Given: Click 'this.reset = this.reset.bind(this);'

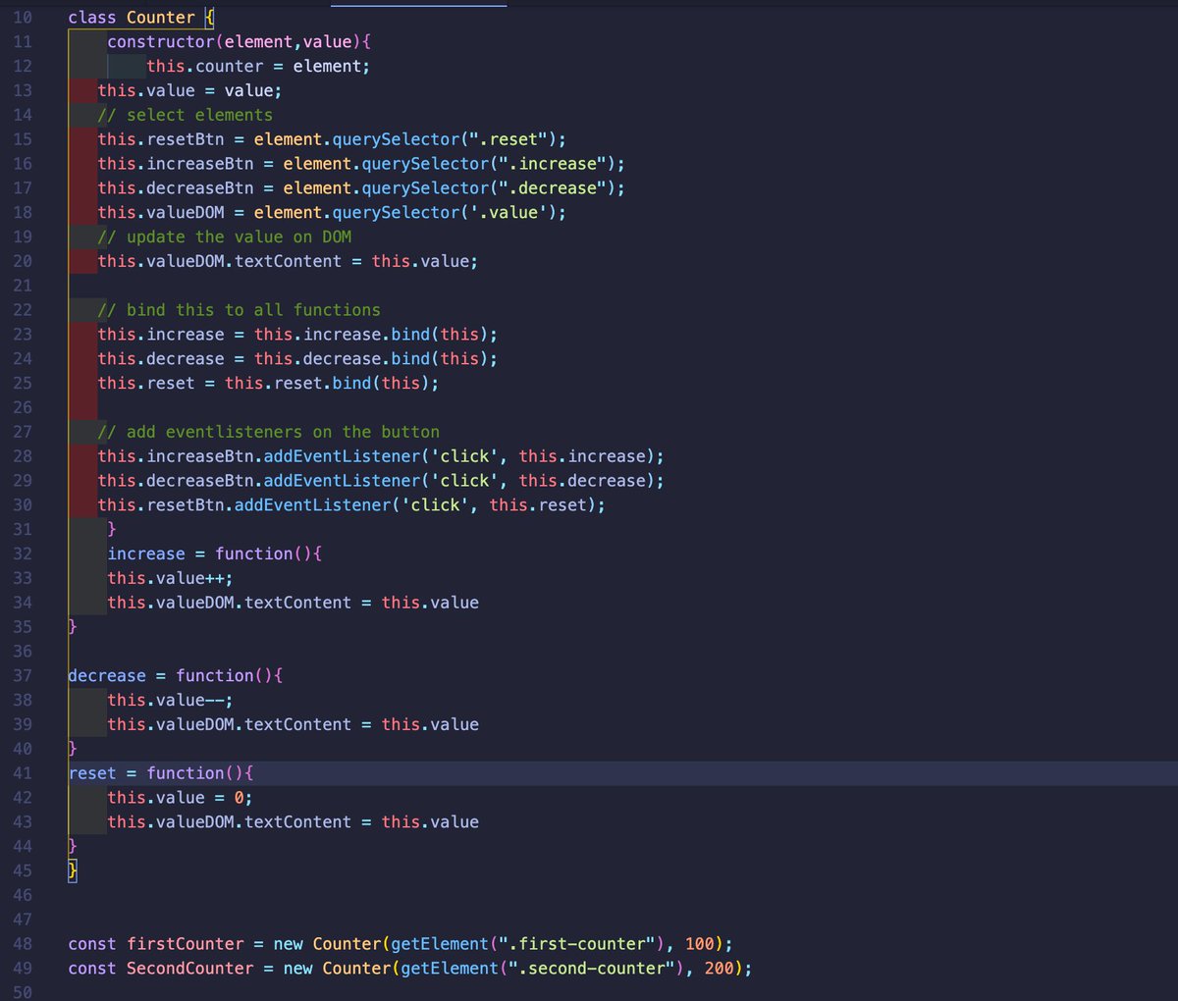Looking at the screenshot, I should (x=268, y=384).
